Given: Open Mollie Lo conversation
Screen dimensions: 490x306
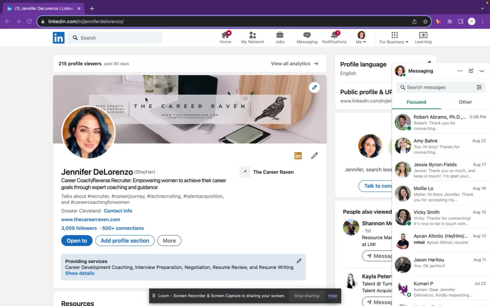Looking at the screenshot, I should pyautogui.click(x=441, y=194).
